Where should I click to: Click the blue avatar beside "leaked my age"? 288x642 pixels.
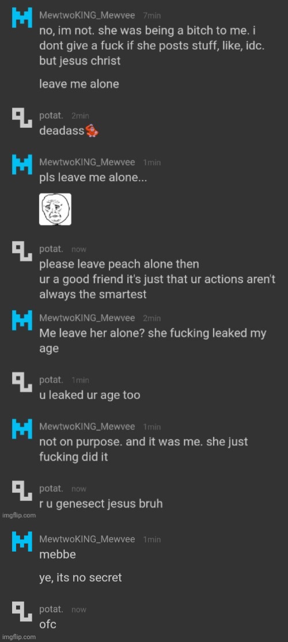(x=22, y=321)
